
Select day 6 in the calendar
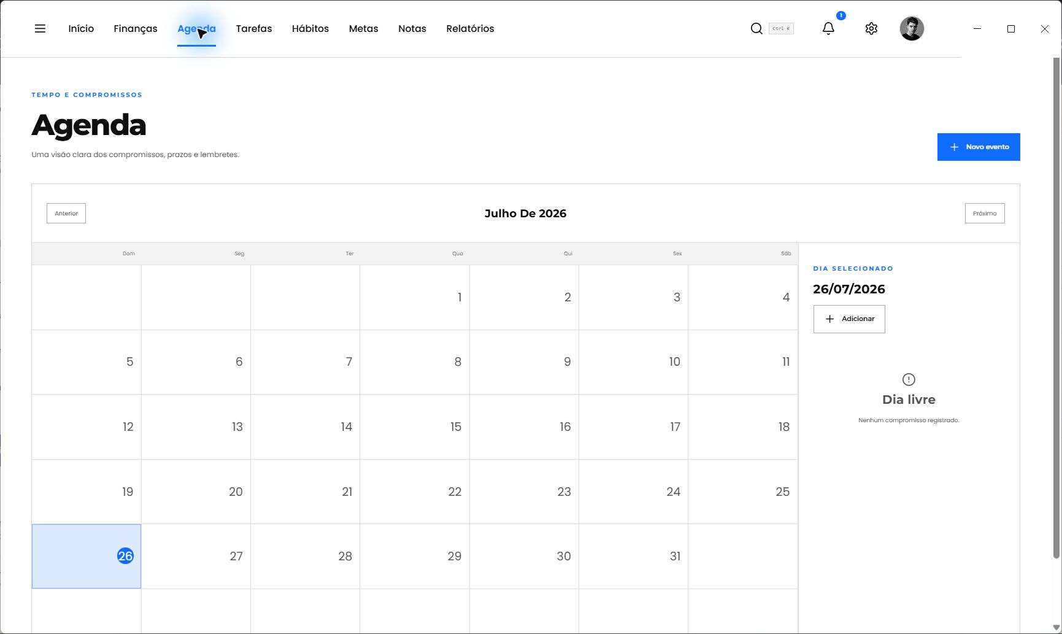(x=196, y=362)
